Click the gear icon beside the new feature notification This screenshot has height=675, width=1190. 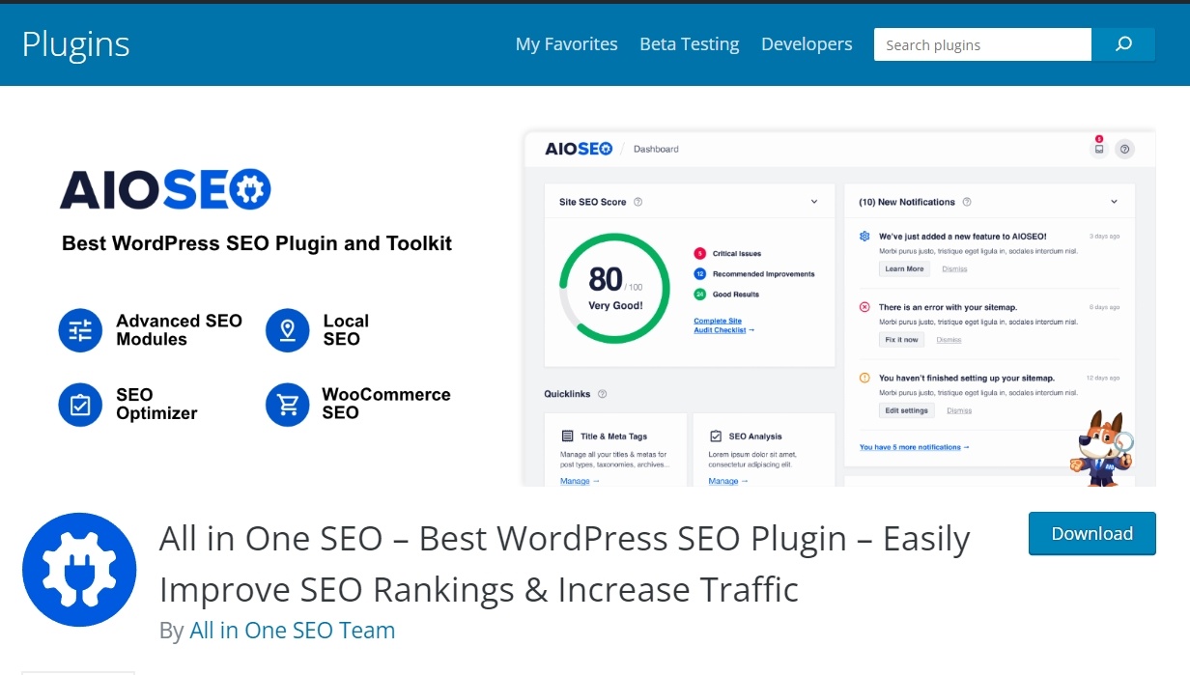(864, 236)
